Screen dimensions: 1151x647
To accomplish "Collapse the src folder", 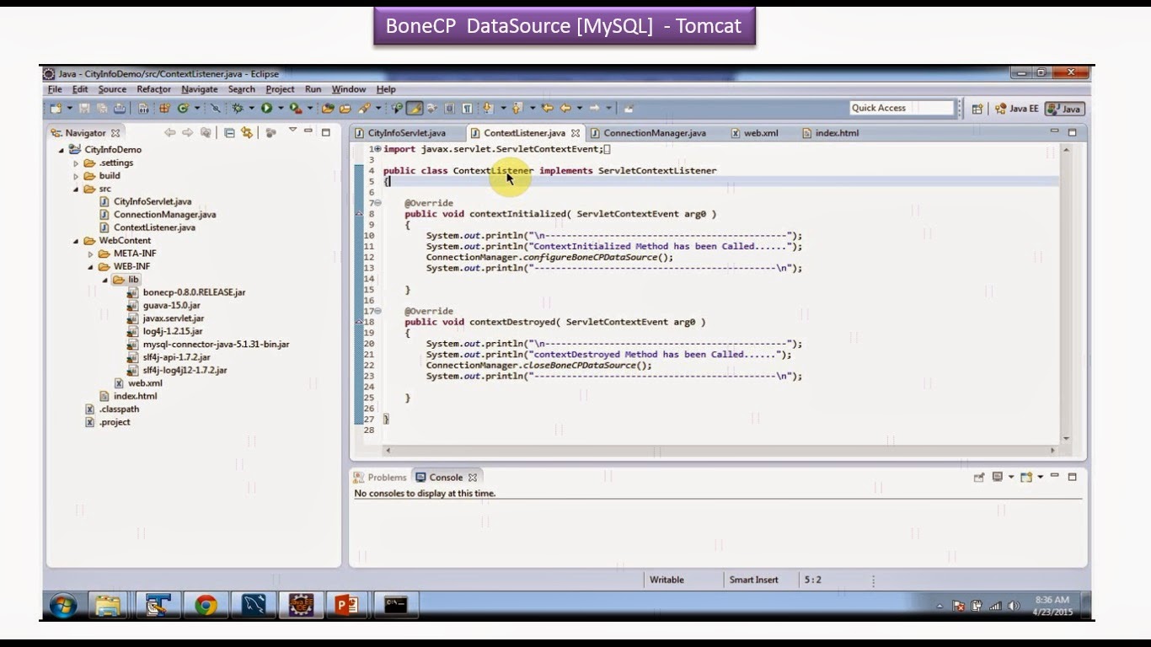I will [76, 190].
